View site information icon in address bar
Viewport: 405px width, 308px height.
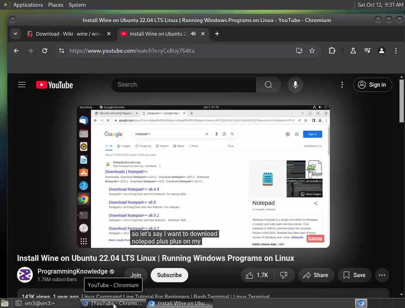(61, 51)
